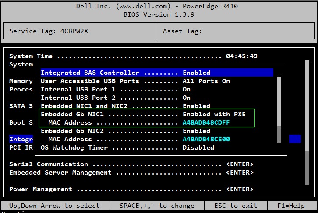Click the BIOS Version 1.3.9 text
Image resolution: width=318 pixels, height=213 pixels.
pos(159,14)
